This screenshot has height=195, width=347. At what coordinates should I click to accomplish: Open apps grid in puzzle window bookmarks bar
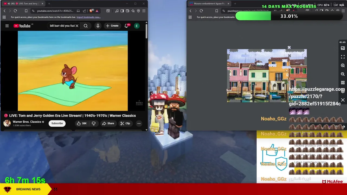(190, 17)
